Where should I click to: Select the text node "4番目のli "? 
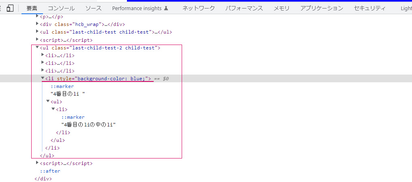[x=68, y=94]
